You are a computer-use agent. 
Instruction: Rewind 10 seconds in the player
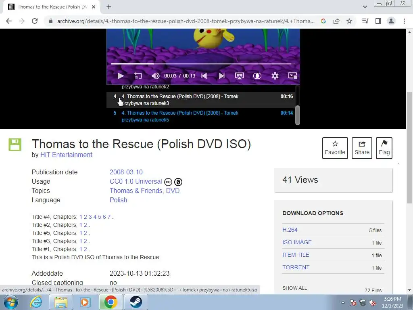tap(138, 76)
